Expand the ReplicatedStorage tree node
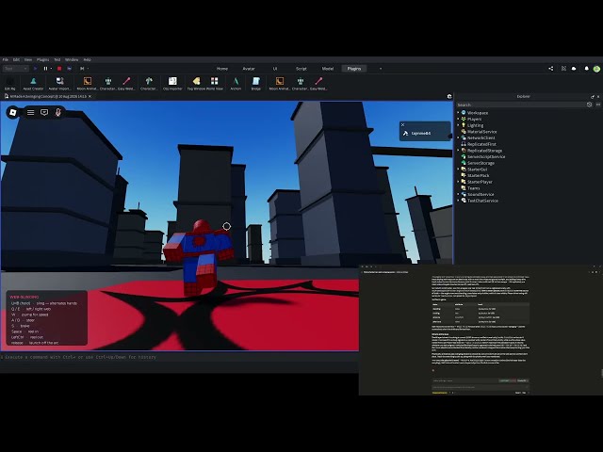 (x=458, y=151)
